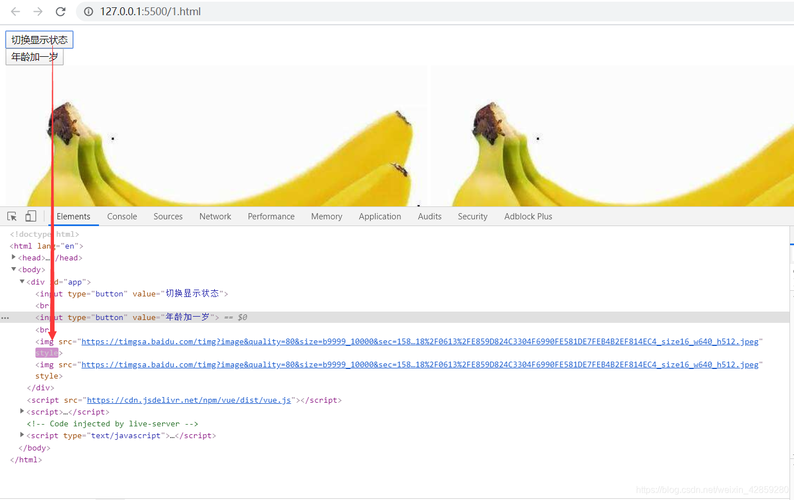Click the 切换显示状态 button
The width and height of the screenshot is (794, 500).
click(39, 40)
